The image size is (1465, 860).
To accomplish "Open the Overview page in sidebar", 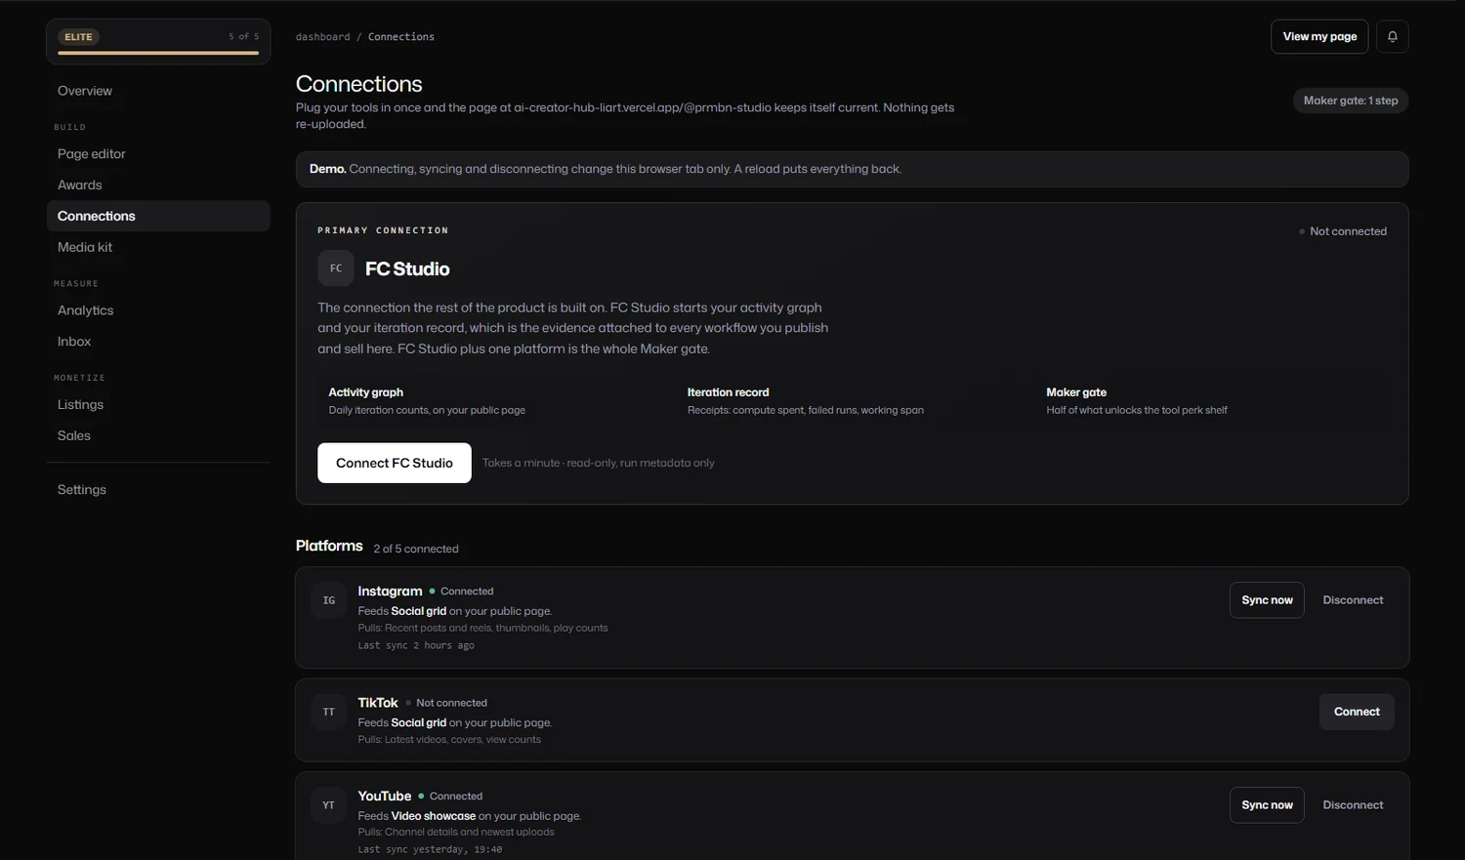I will (x=158, y=91).
